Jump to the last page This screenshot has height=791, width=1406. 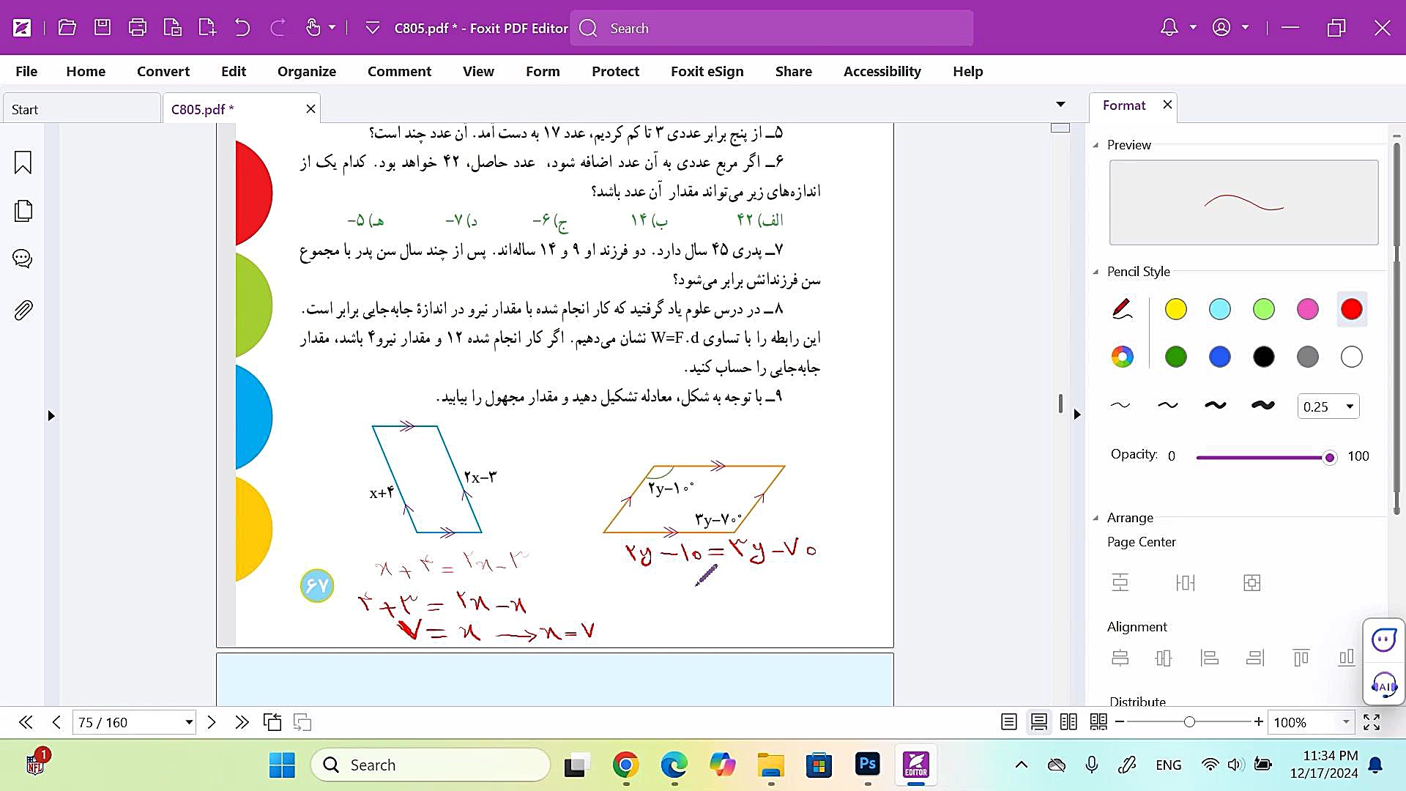[242, 722]
